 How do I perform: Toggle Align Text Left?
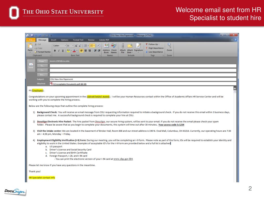[81, 51]
